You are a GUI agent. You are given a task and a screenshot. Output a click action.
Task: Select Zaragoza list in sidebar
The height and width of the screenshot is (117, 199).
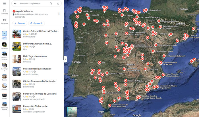5,45
